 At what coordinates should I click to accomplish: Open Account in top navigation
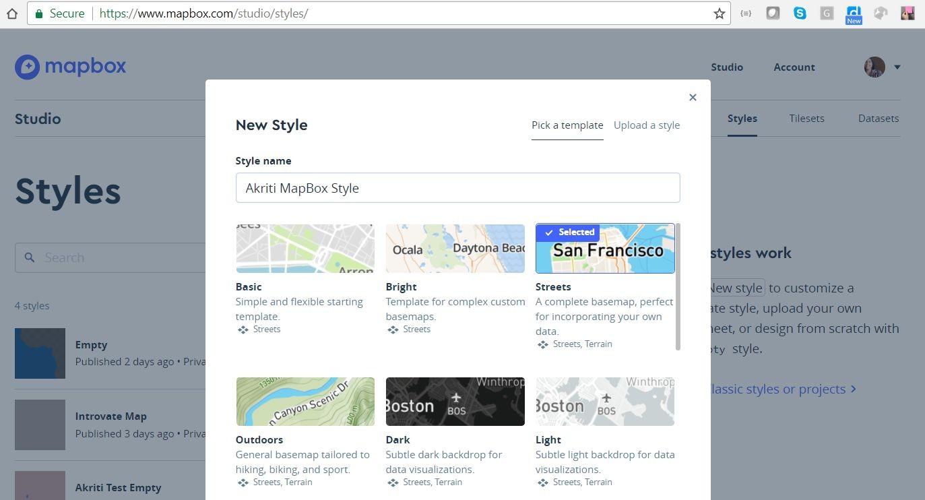794,67
